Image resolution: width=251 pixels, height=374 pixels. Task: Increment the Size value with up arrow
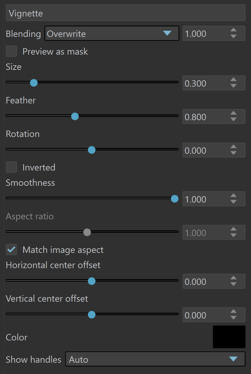click(233, 80)
